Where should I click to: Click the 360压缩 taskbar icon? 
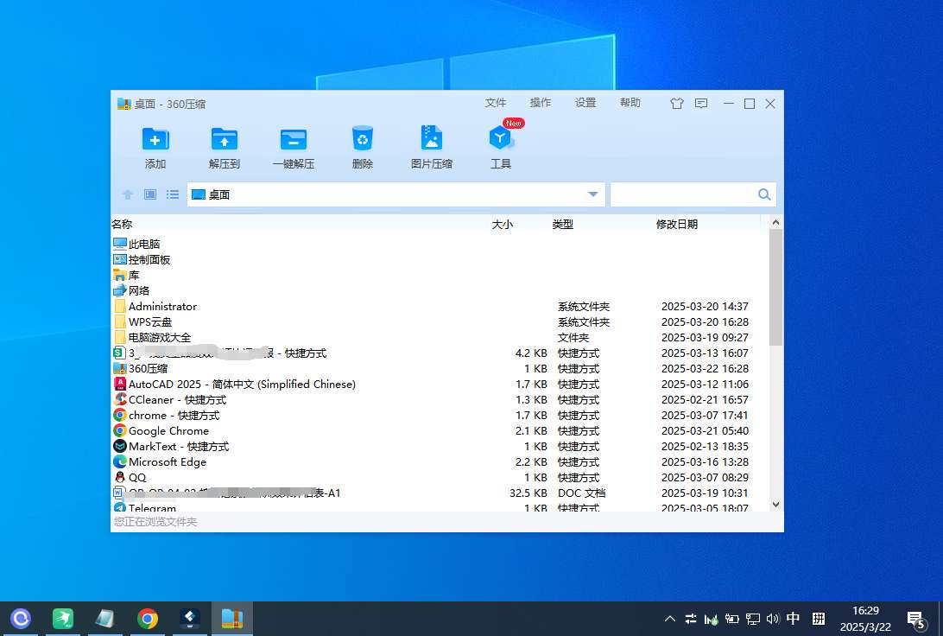[232, 619]
